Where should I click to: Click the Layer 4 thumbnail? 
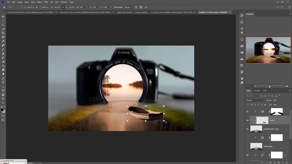click(x=262, y=120)
